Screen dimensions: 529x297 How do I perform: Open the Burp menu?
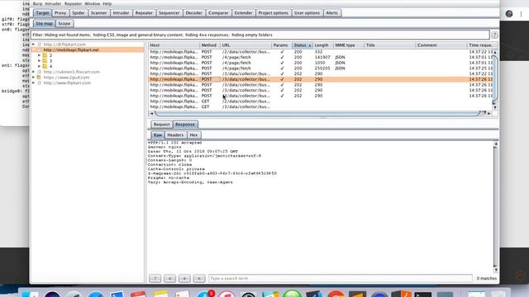click(37, 3)
